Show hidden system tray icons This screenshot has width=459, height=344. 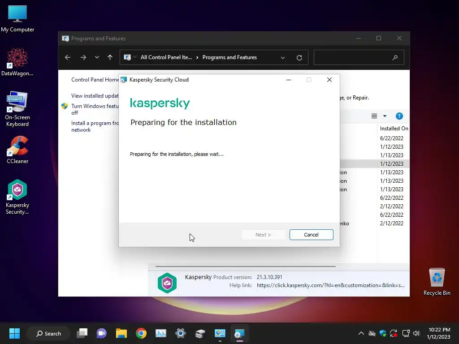point(361,333)
